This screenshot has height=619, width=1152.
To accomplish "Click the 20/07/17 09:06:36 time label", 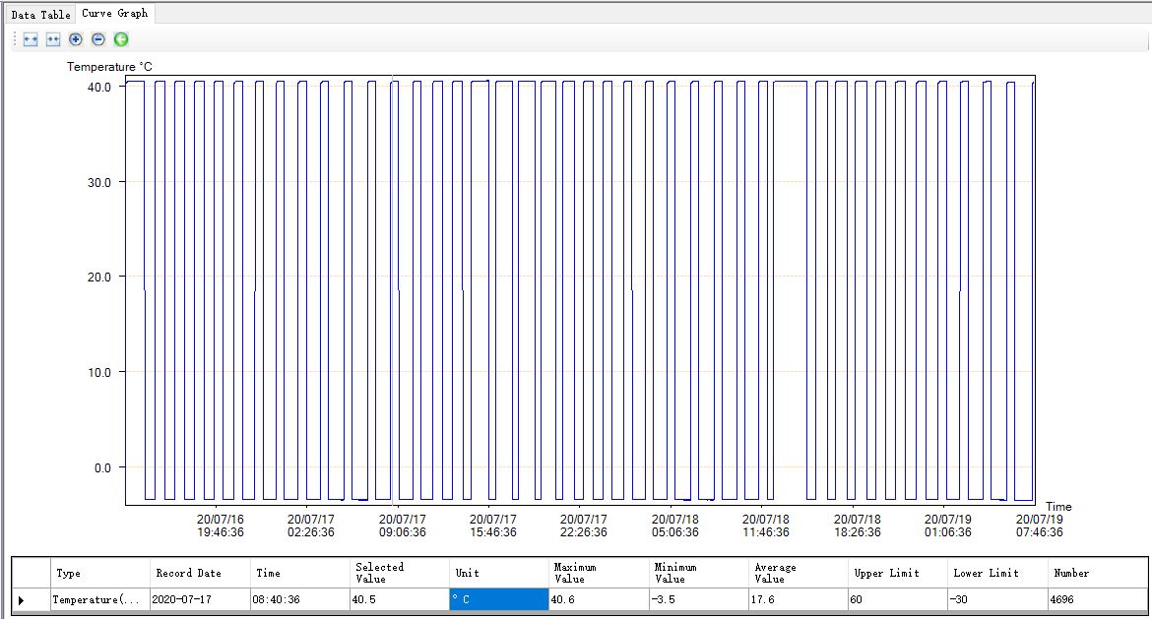I will [402, 526].
